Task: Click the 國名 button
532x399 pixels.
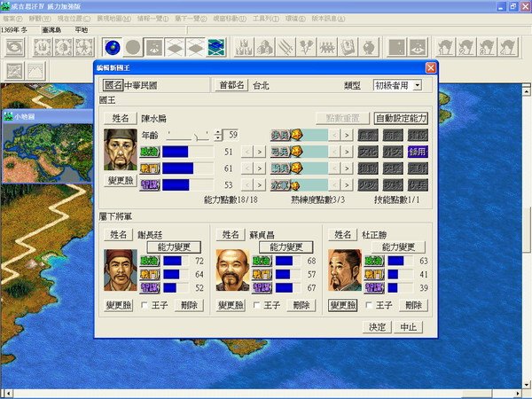Action: coord(113,85)
